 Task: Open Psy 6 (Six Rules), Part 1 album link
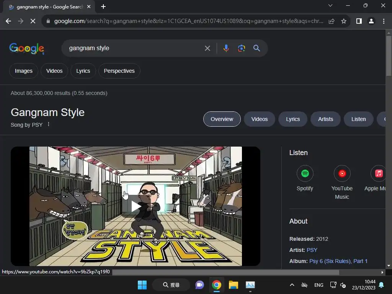pos(338,261)
